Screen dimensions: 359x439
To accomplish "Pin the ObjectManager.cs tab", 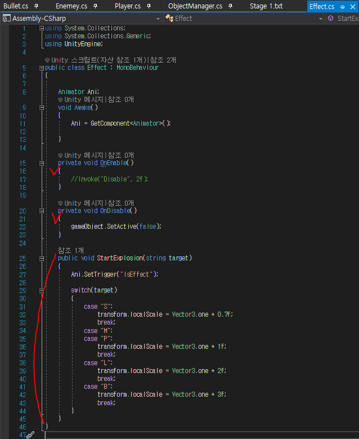I will tap(230, 6).
